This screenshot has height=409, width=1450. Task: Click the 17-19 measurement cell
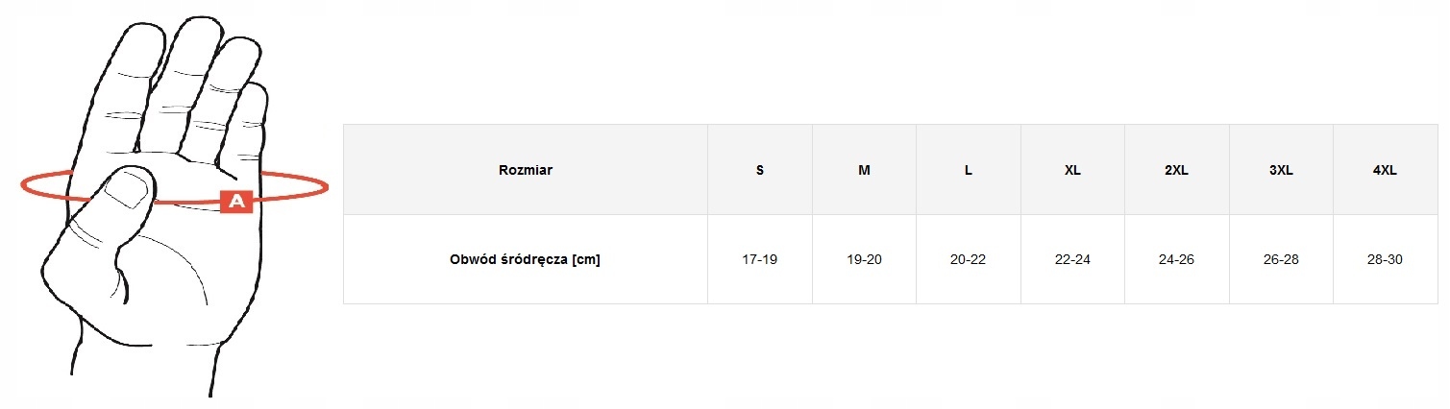pos(760,259)
